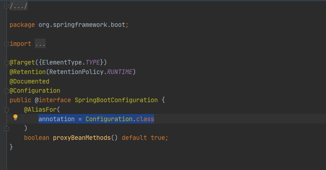Click the '@Documented' annotation
This screenshot has width=326, height=170.
(30, 81)
